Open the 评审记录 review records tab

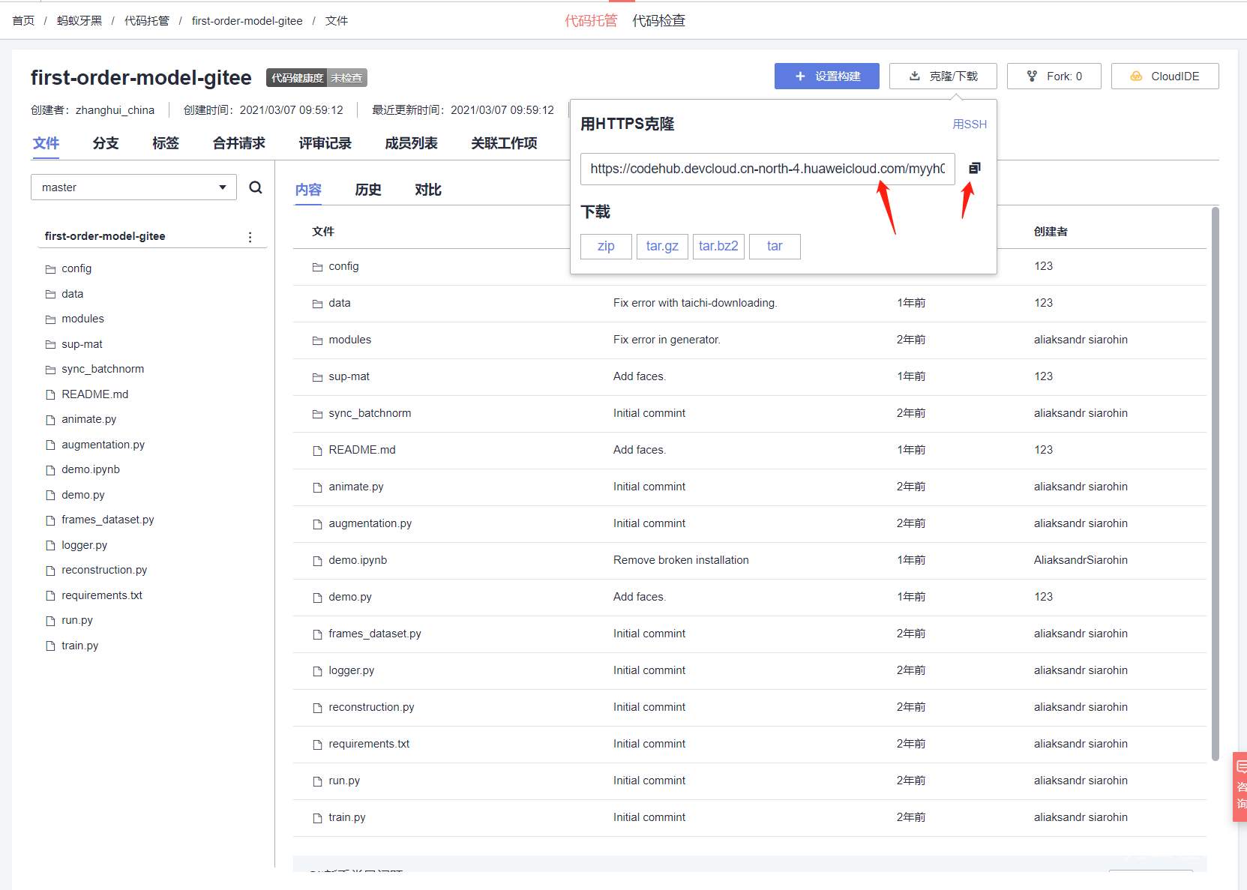coord(325,143)
